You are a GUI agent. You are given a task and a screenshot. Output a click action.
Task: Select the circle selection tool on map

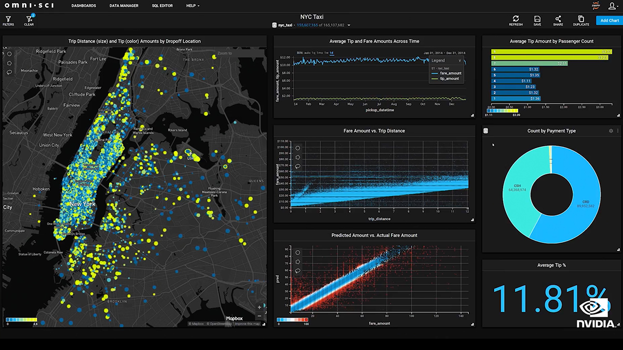pos(9,53)
